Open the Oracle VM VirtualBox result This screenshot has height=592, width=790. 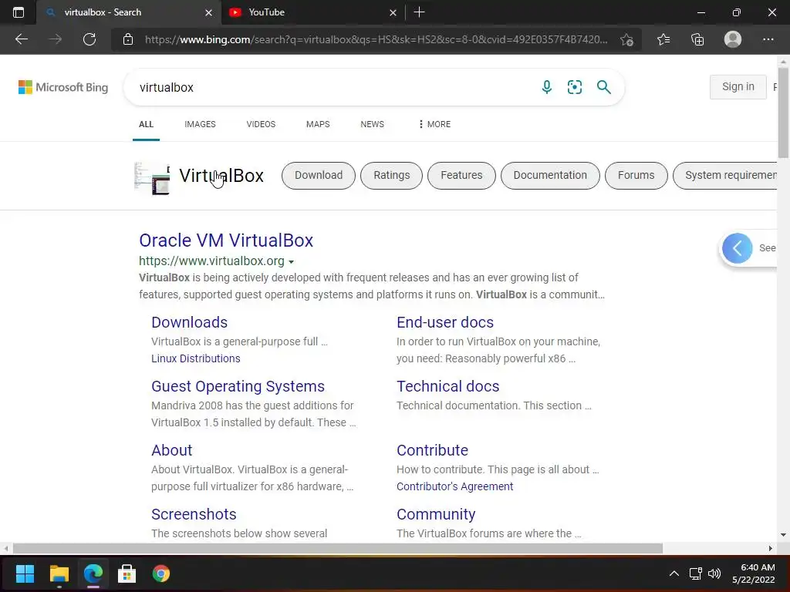coord(226,240)
